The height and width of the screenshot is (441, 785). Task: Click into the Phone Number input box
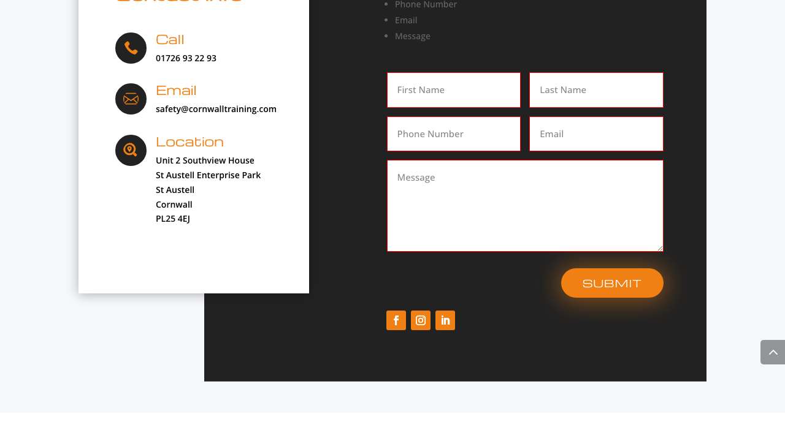click(454, 134)
